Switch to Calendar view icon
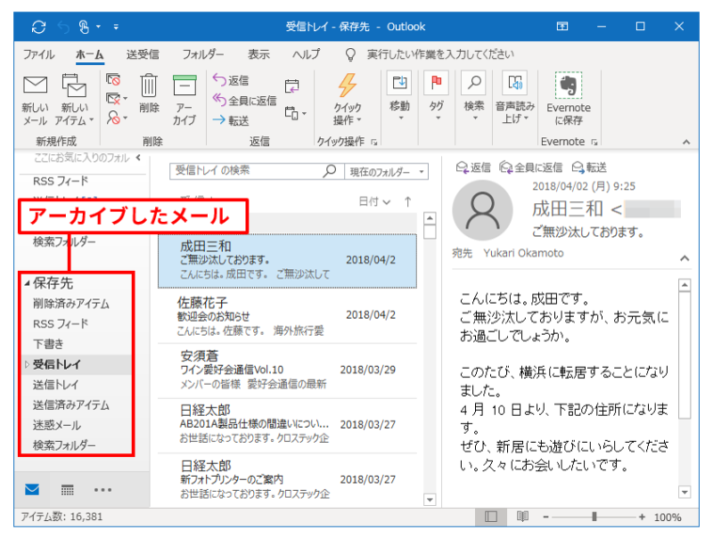Image resolution: width=713 pixels, height=538 pixels. point(67,489)
